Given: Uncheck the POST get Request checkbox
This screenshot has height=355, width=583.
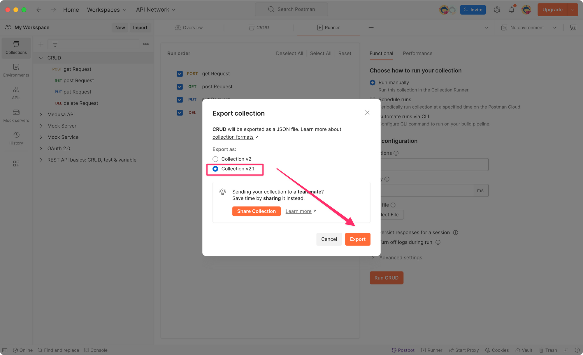Looking at the screenshot, I should click(180, 74).
